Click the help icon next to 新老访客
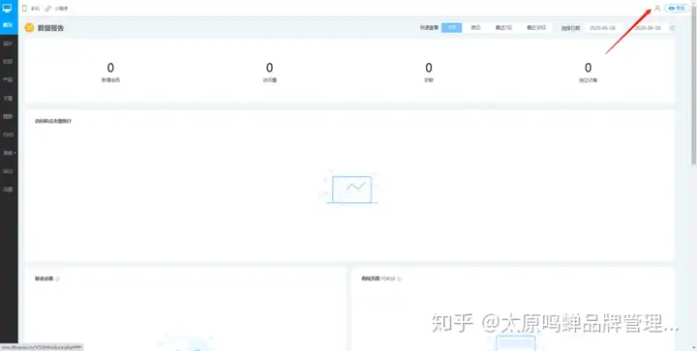 click(x=58, y=279)
